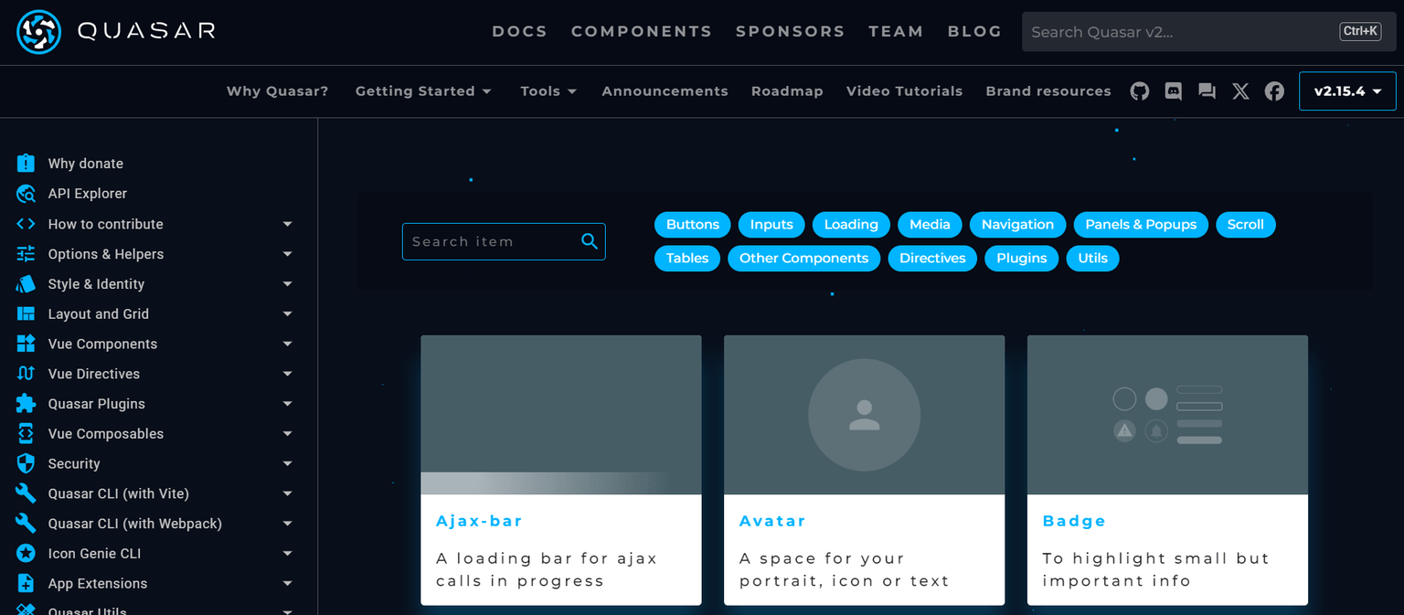This screenshot has height=615, width=1404.
Task: Click the Quasar Plugins puzzle icon
Action: (x=27, y=403)
